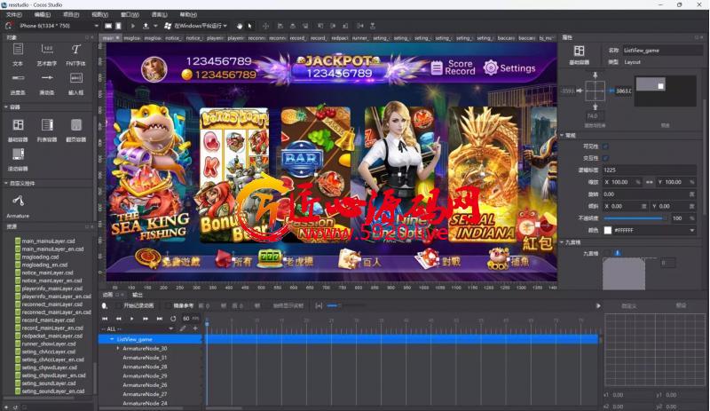Image resolution: width=710 pixels, height=411 pixels.
Task: Adjust the 不透明度 opacity slider
Action: 634,218
